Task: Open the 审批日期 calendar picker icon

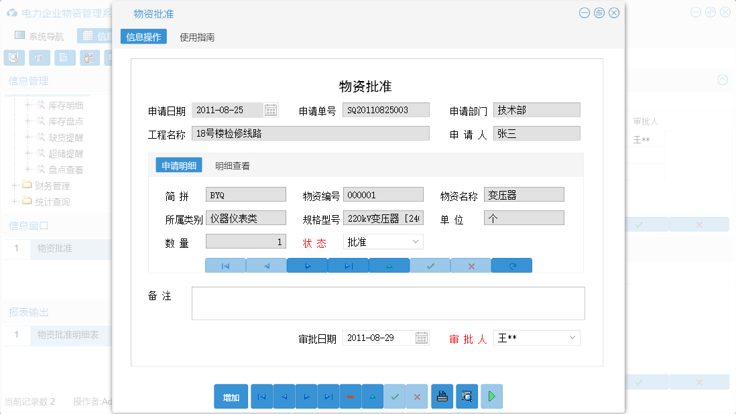Action: coord(421,338)
